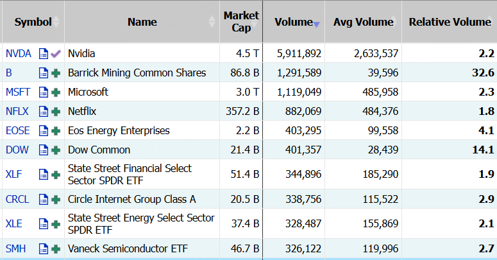
Task: Click the sort arrows in the Name header
Action: click(x=212, y=22)
